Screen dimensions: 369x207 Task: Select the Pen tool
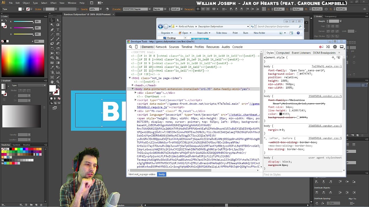click(x=52, y=30)
